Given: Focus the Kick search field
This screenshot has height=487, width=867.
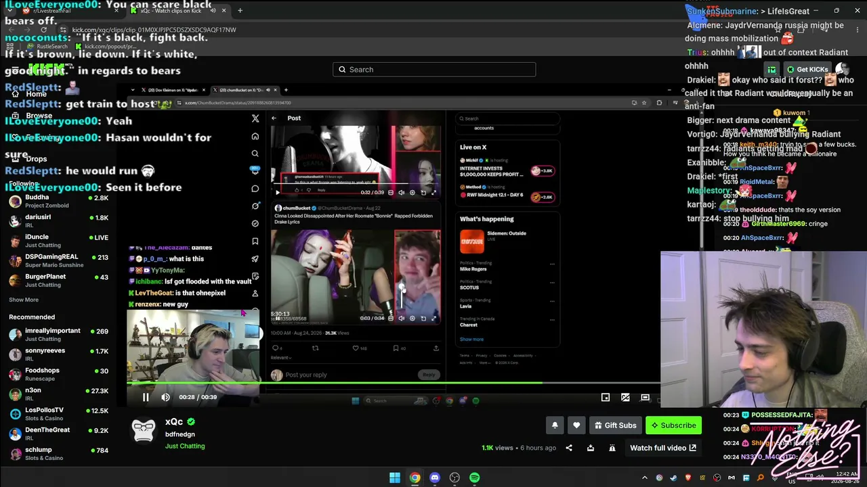Looking at the screenshot, I should 434,70.
